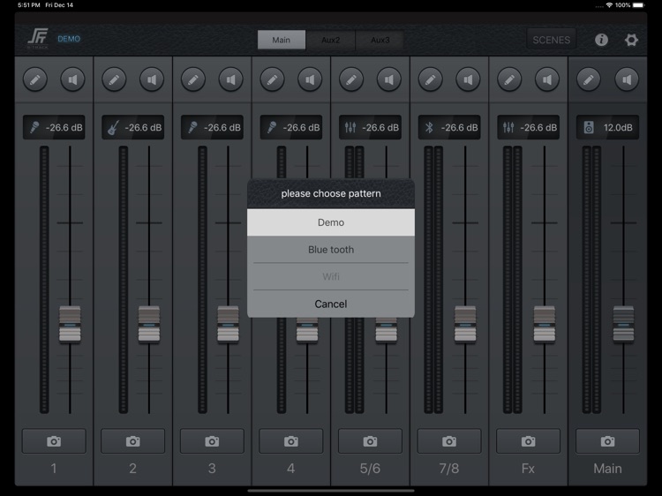Click the camera snapshot button for channel 7/8
The width and height of the screenshot is (662, 496).
point(449,441)
